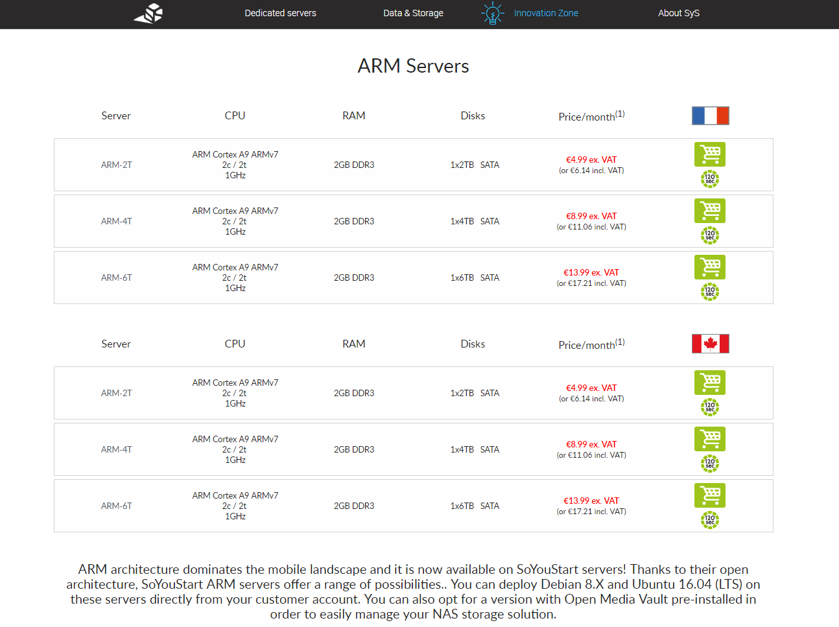Add Canada ARM-6T server to cart
This screenshot has width=839, height=627.
710,495
